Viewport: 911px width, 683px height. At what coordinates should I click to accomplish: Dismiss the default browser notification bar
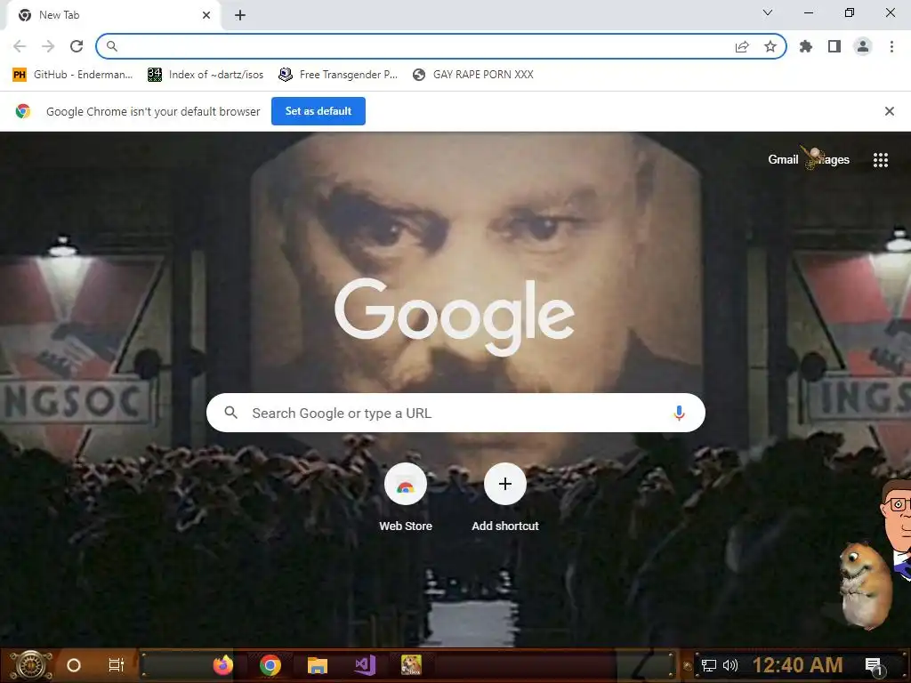click(890, 111)
